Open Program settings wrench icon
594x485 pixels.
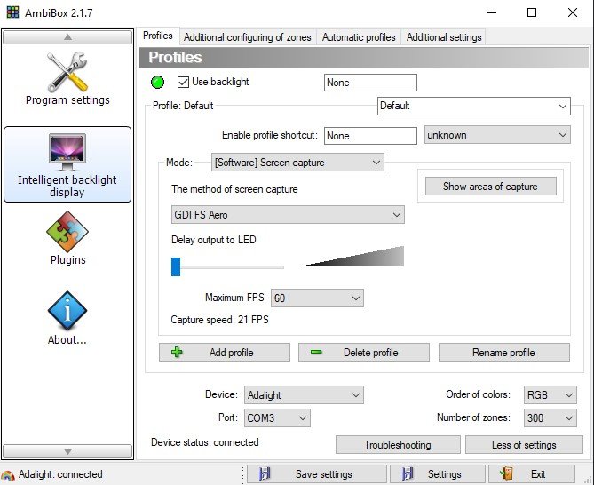click(67, 72)
